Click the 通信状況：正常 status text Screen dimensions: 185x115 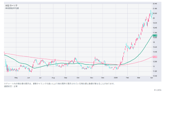(x=11, y=86)
